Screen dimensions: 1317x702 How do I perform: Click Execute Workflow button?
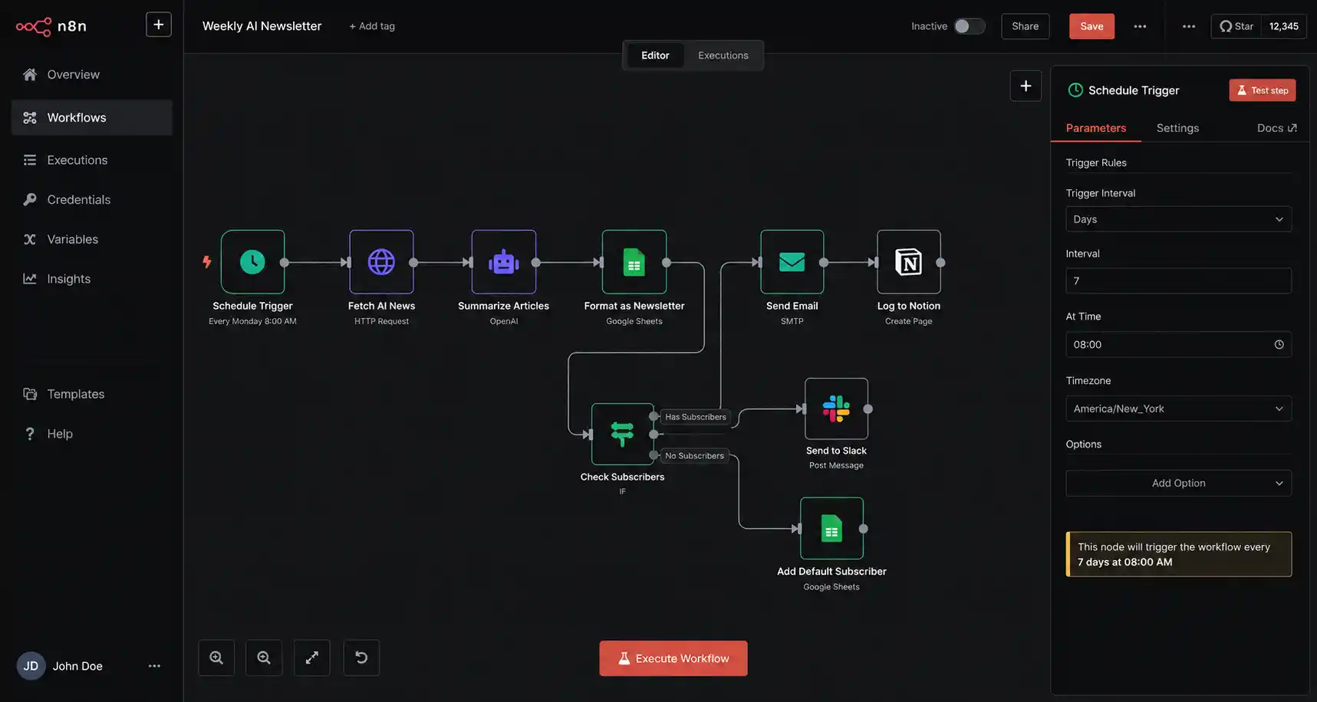673,658
